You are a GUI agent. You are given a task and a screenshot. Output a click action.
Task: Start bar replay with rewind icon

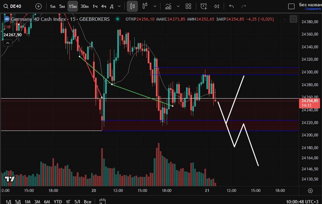(216, 6)
